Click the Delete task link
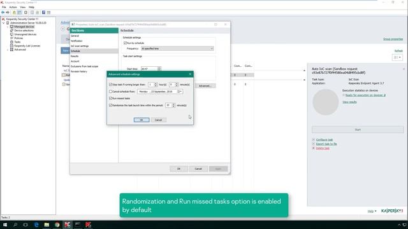 tap(323, 148)
